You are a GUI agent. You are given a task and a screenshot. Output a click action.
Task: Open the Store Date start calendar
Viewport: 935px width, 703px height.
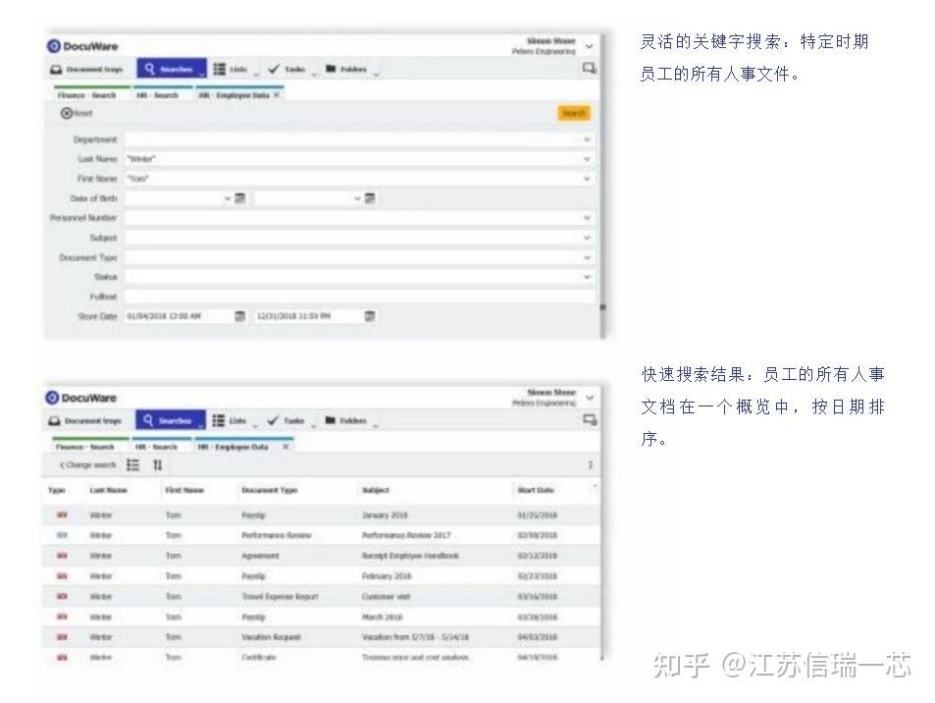239,316
